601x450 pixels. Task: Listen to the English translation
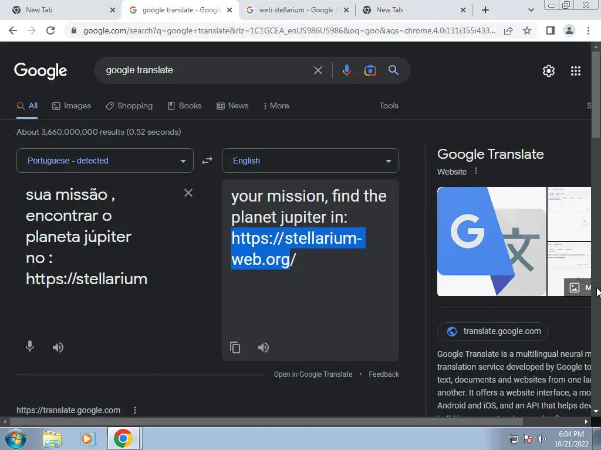pyautogui.click(x=264, y=347)
